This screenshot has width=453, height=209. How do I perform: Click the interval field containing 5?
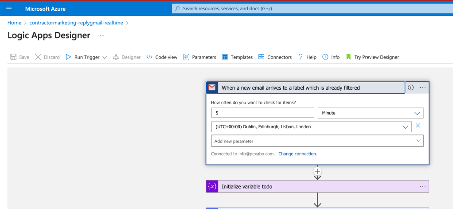(x=262, y=113)
